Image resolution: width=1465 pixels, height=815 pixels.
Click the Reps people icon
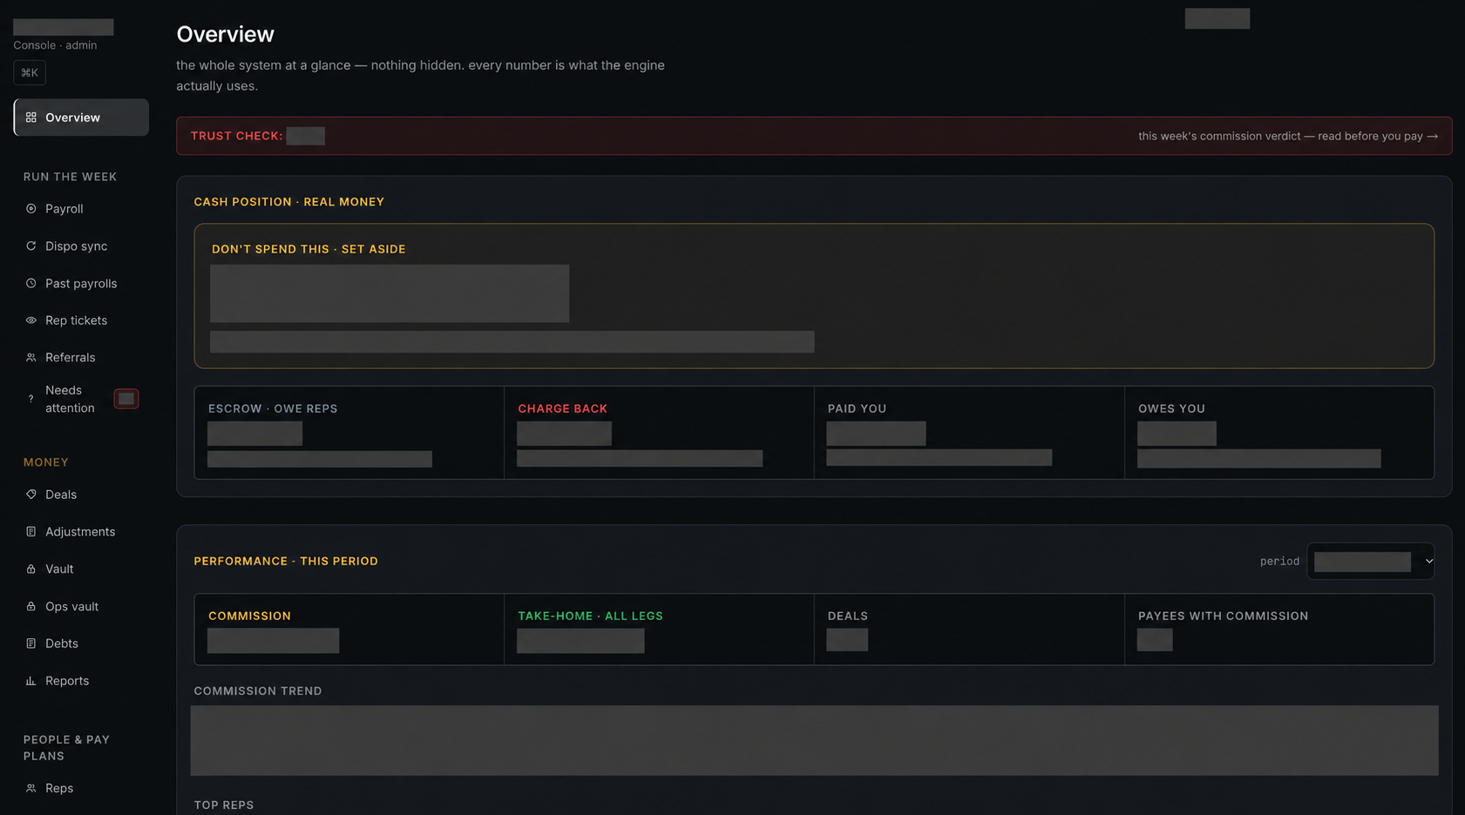point(31,788)
